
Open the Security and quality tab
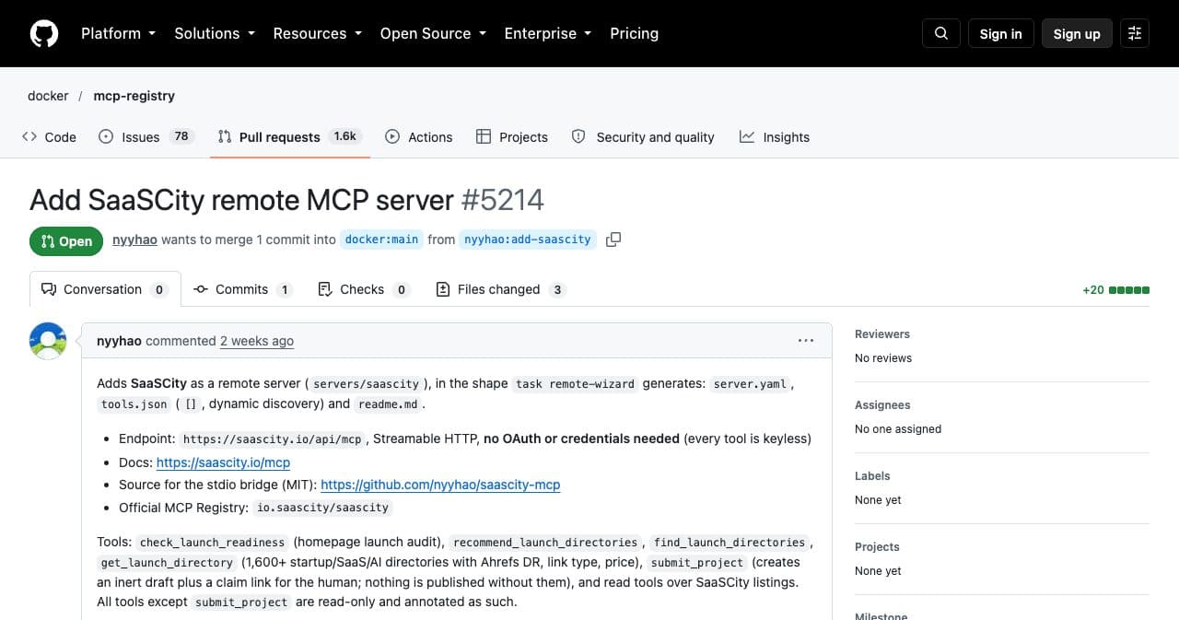pyautogui.click(x=643, y=137)
